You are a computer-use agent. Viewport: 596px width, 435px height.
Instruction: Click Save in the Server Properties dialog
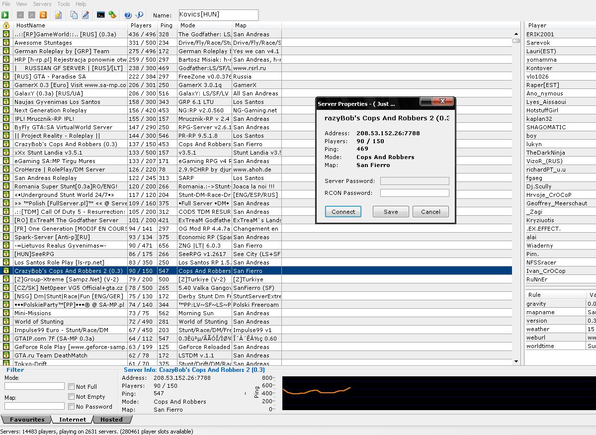click(x=391, y=212)
